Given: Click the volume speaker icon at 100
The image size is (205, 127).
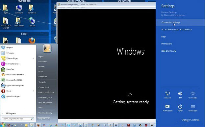Looking at the screenshot, I should [x=180, y=95].
